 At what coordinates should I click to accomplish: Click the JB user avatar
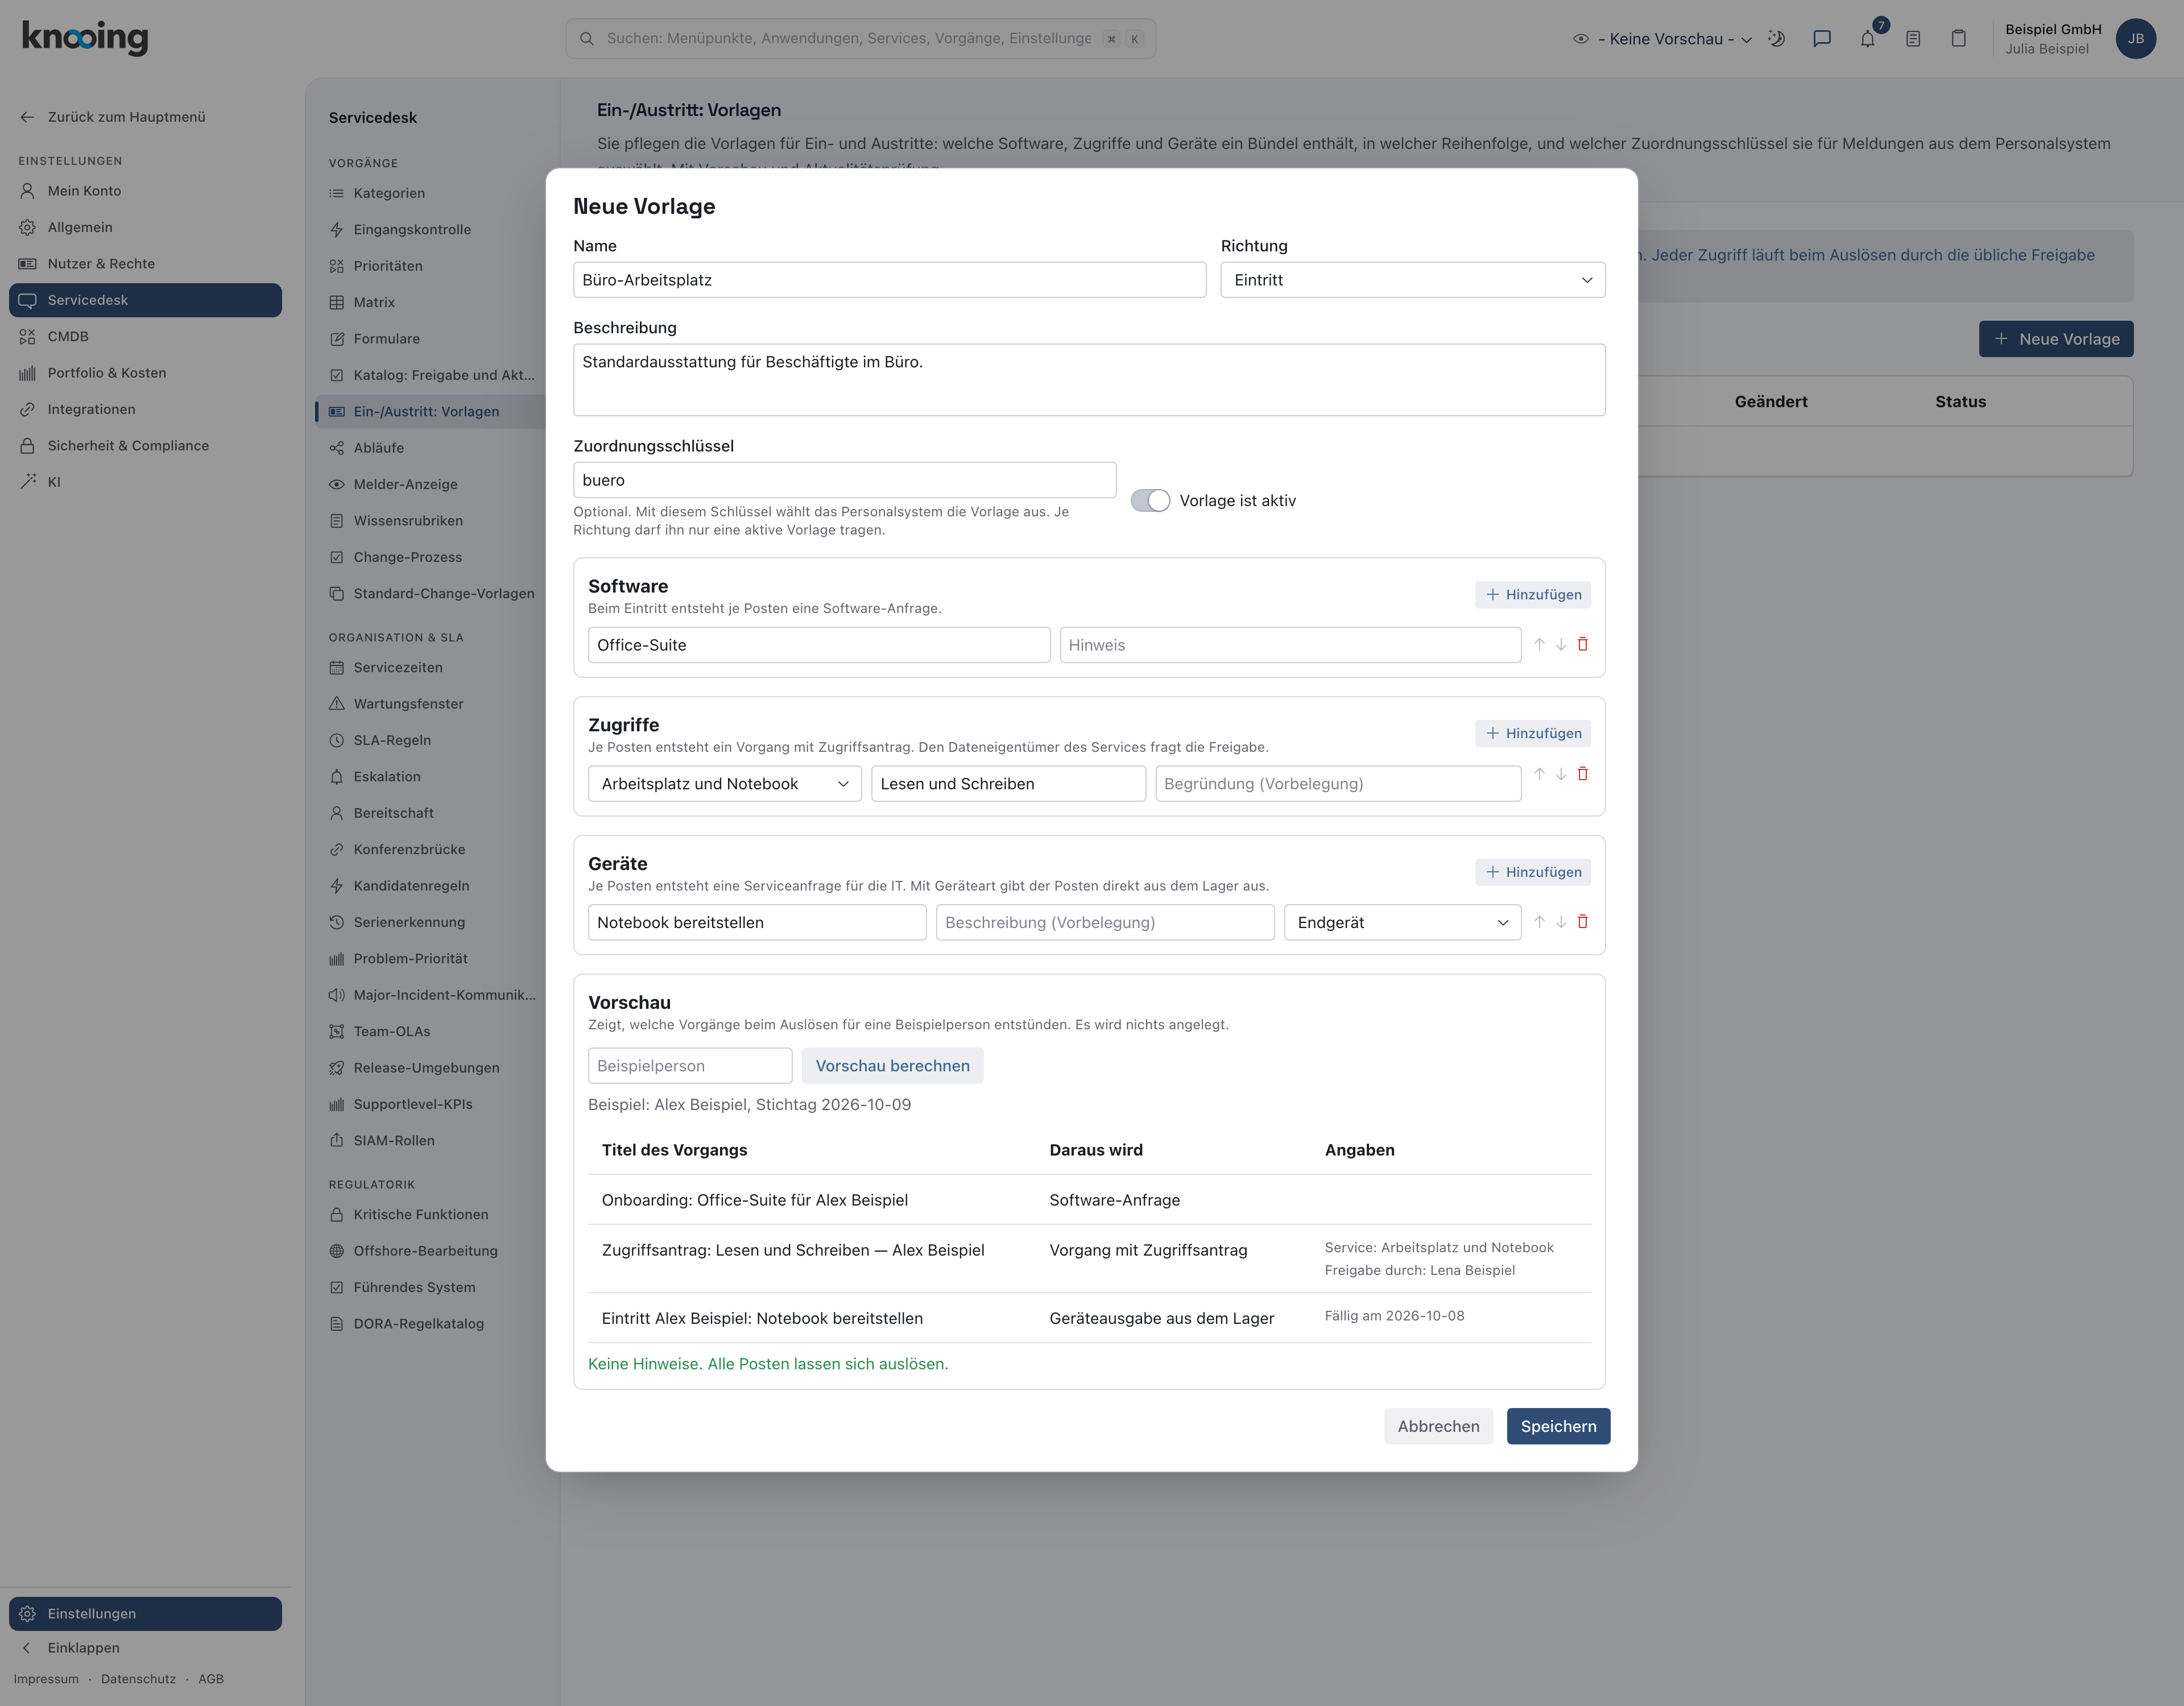click(x=2135, y=39)
